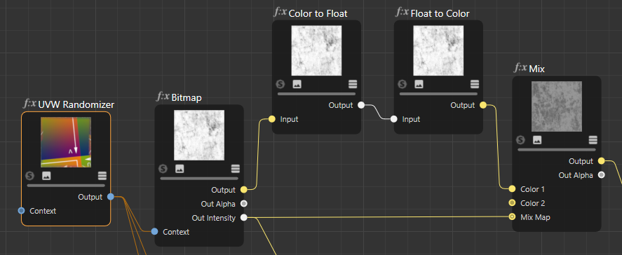Image resolution: width=622 pixels, height=255 pixels.
Task: Select the Mix node title
Action: (536, 69)
